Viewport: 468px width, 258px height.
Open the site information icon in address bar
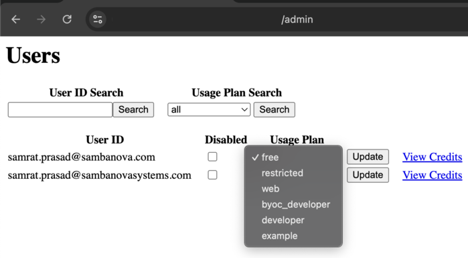[98, 19]
